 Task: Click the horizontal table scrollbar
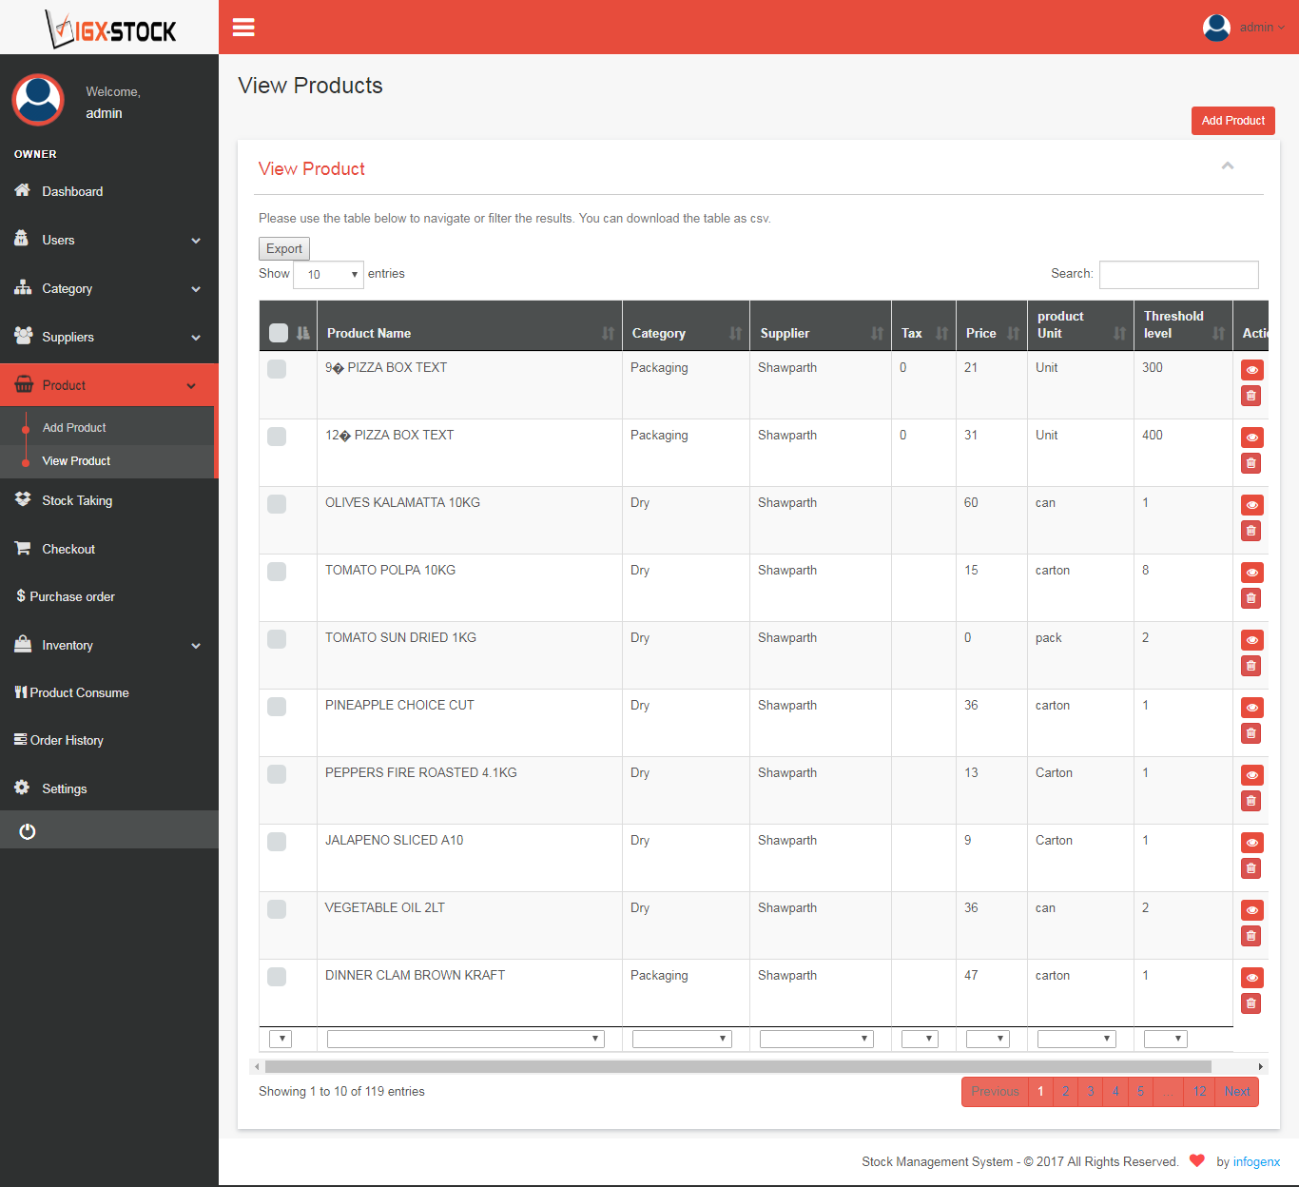pyautogui.click(x=738, y=1066)
